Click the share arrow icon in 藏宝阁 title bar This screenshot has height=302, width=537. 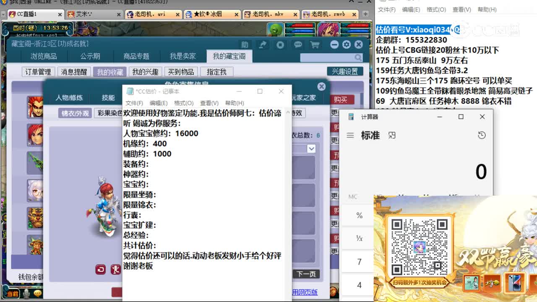(x=263, y=44)
